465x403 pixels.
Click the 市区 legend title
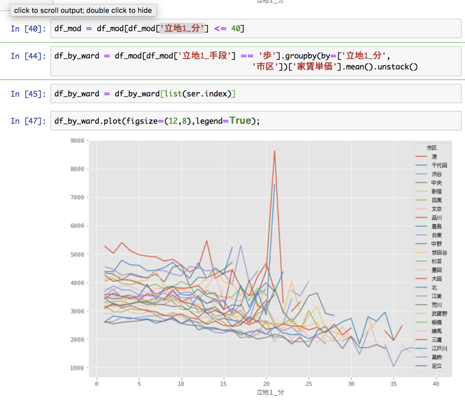coord(432,148)
